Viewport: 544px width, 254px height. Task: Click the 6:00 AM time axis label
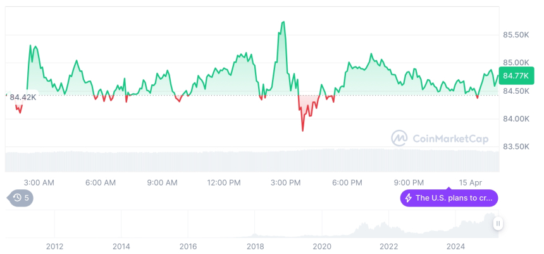tap(101, 182)
